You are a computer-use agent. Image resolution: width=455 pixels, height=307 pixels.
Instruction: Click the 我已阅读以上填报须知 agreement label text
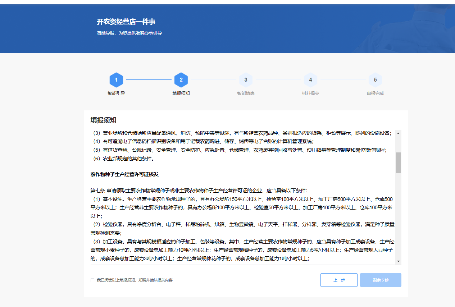click(135, 280)
